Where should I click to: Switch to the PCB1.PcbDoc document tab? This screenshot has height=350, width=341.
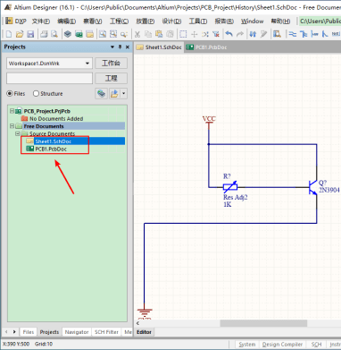pyautogui.click(x=207, y=47)
